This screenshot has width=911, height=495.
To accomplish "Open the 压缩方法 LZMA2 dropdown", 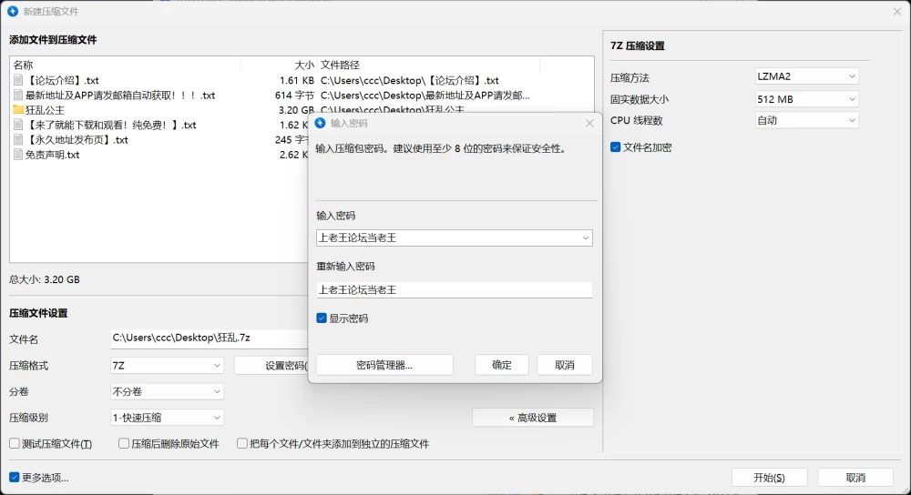I will (806, 76).
